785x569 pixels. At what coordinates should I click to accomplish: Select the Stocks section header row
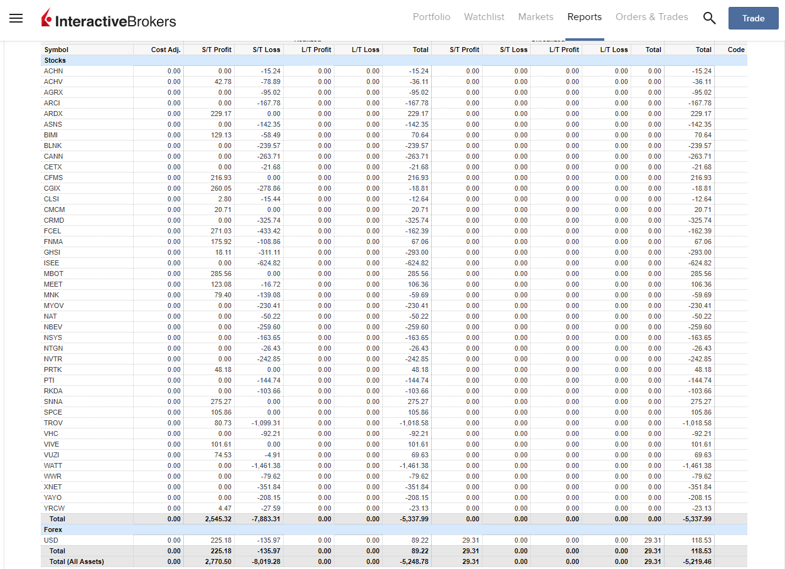click(394, 60)
